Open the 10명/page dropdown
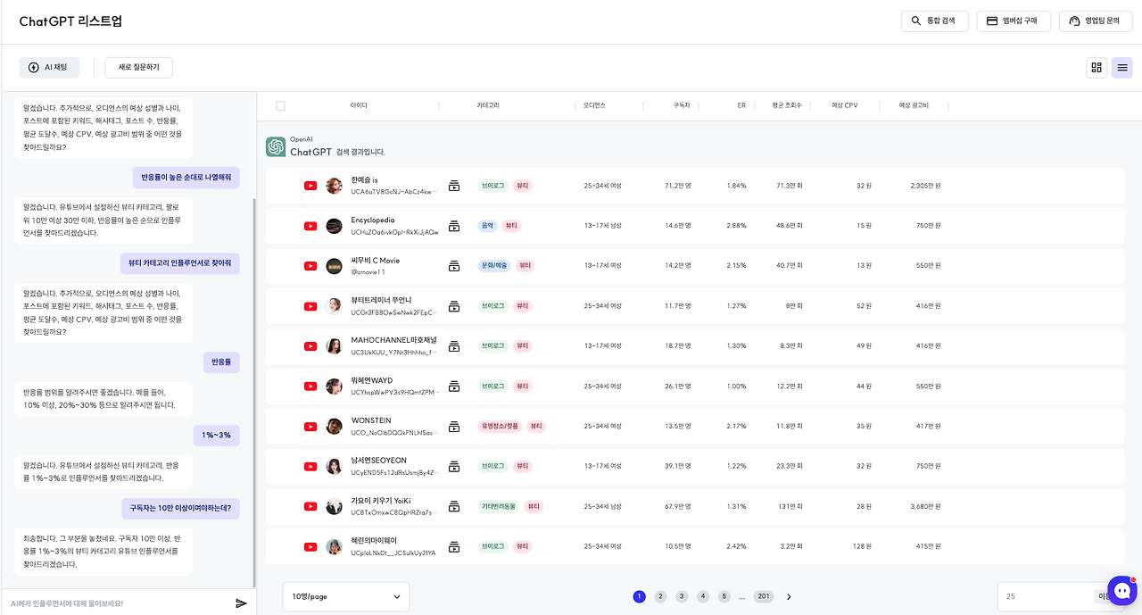 [346, 596]
